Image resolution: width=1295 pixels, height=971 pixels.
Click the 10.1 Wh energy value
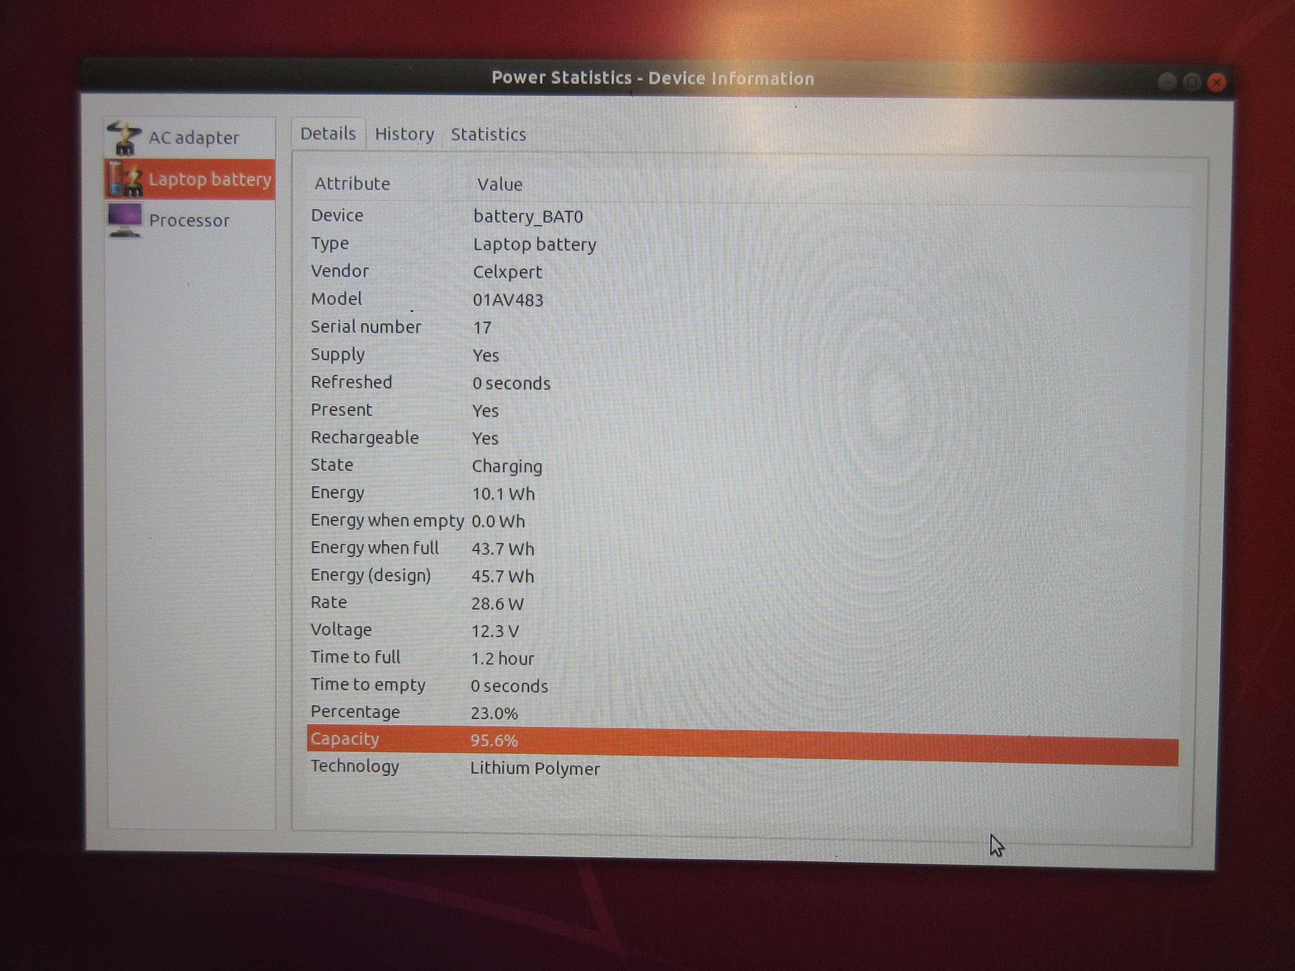(x=503, y=495)
